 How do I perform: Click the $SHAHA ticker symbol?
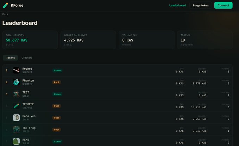coord(26,119)
